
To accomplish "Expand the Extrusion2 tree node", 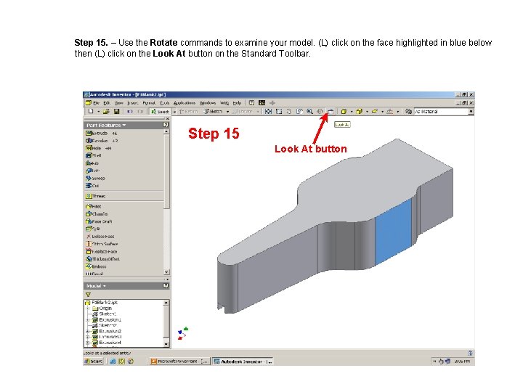I will click(88, 331).
